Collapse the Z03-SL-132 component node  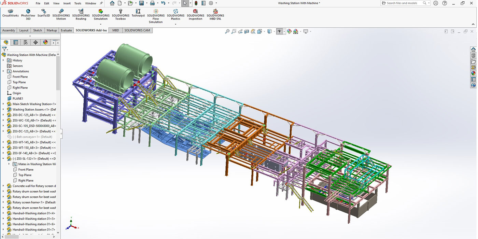(x=3, y=159)
